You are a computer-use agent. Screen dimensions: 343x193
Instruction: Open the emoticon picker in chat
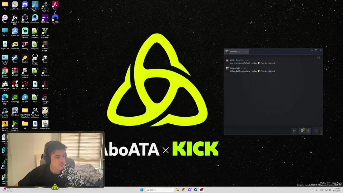click(302, 131)
